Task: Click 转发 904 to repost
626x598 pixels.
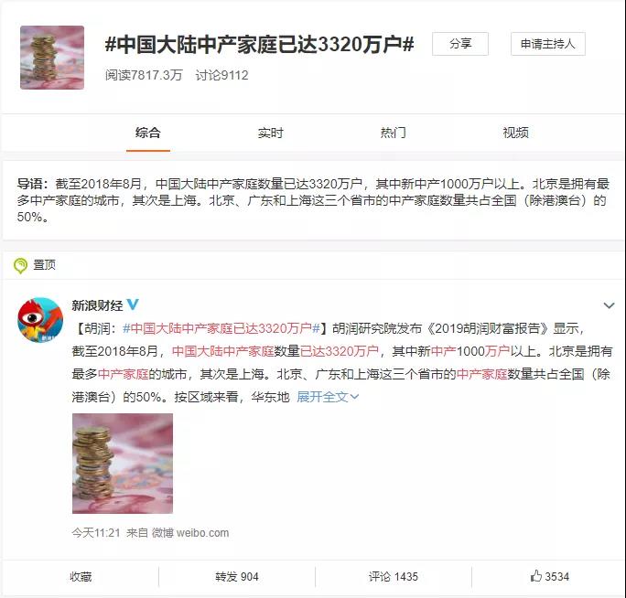Action: (237, 577)
